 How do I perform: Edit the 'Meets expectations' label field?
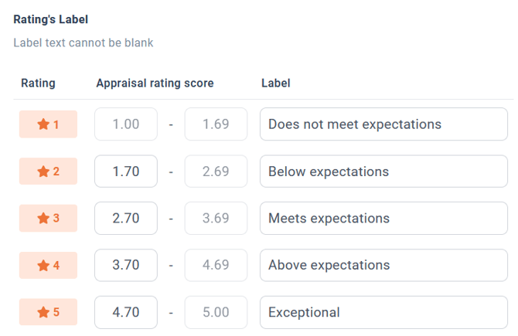click(384, 218)
